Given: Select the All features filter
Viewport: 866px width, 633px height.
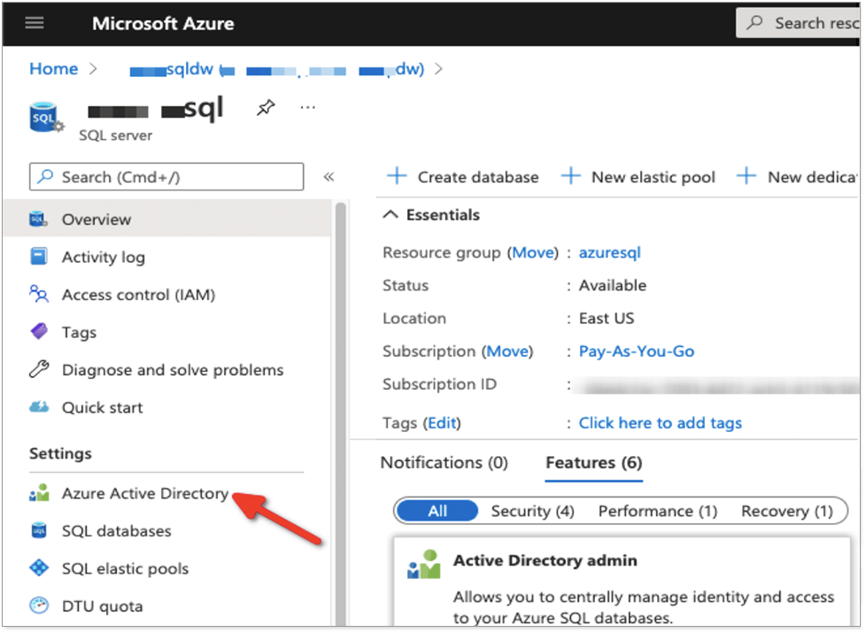Looking at the screenshot, I should pyautogui.click(x=436, y=511).
